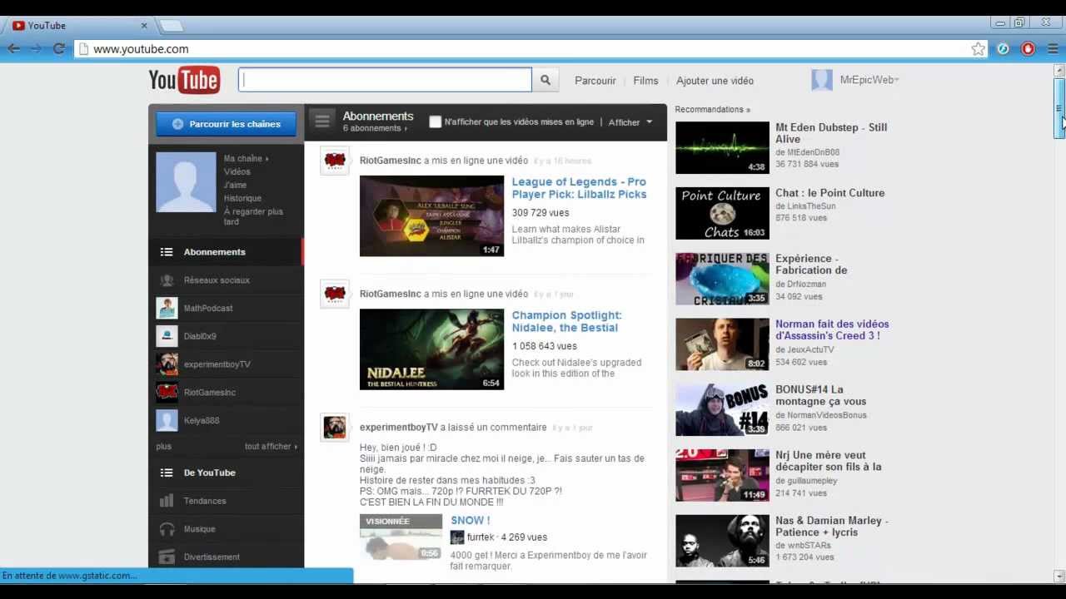This screenshot has width=1066, height=599.
Task: Open Réseaux sociaux icon in sidebar
Action: pos(167,280)
